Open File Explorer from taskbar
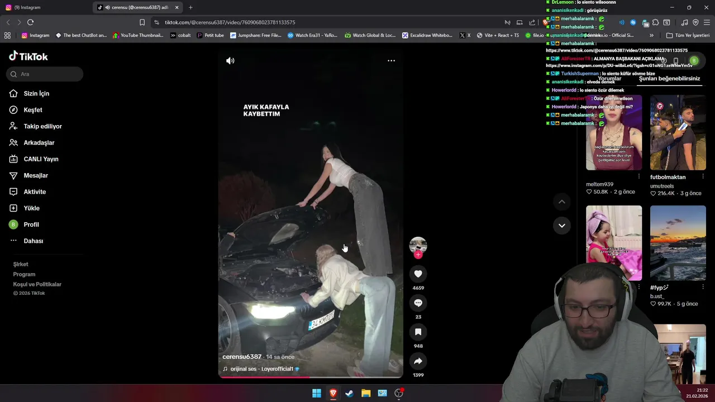The width and height of the screenshot is (715, 402). (366, 393)
